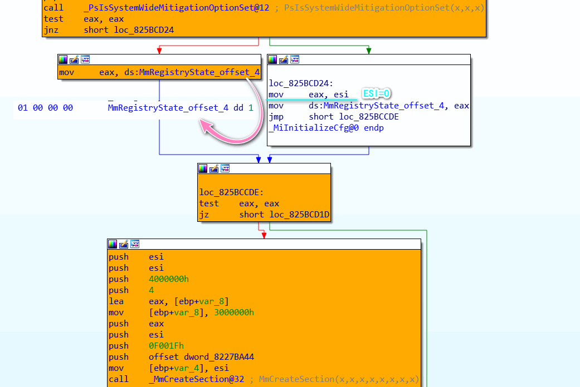The height and width of the screenshot is (387, 580).
Task: Click group nodes icon on mov eax, ds:MmRegistryState_offset_4 node
Action: [85, 59]
